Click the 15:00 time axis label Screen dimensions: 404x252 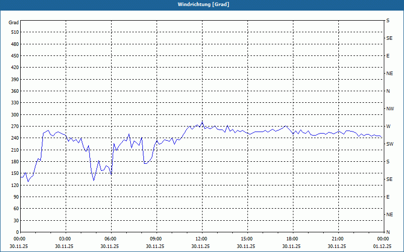click(247, 239)
